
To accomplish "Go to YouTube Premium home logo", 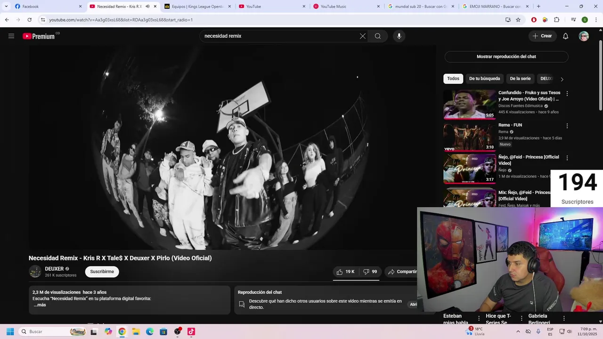I will tap(40, 36).
